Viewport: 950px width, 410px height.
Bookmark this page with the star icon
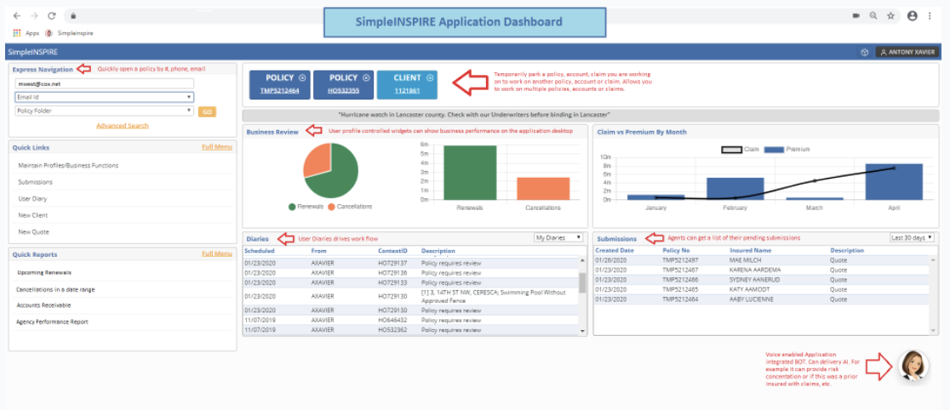click(x=890, y=16)
